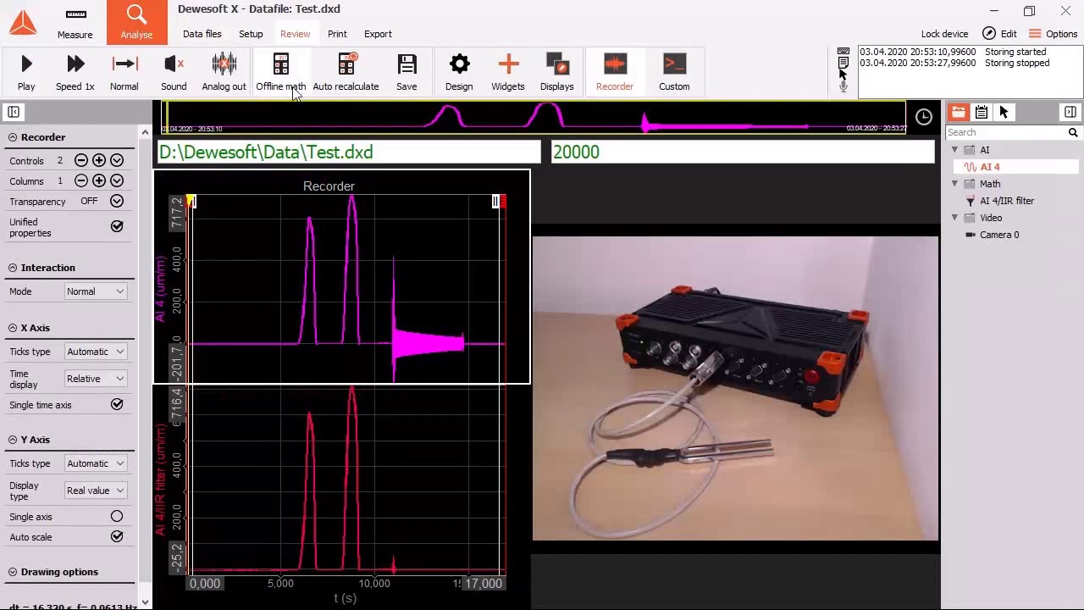
Task: Click the camera video preview
Action: click(735, 388)
